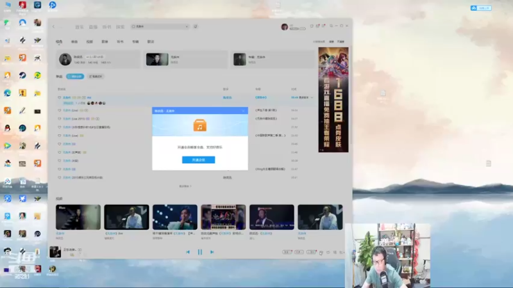This screenshot has width=513, height=288.
Task: Skip to the next track
Action: [212, 252]
